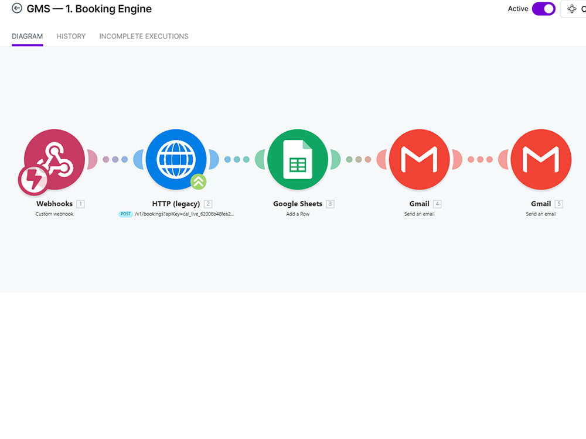Open the Google Sheets module
586x439 pixels.
click(x=298, y=159)
